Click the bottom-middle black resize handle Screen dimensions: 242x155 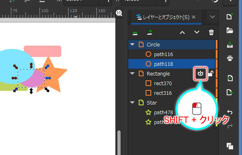tap(31, 91)
